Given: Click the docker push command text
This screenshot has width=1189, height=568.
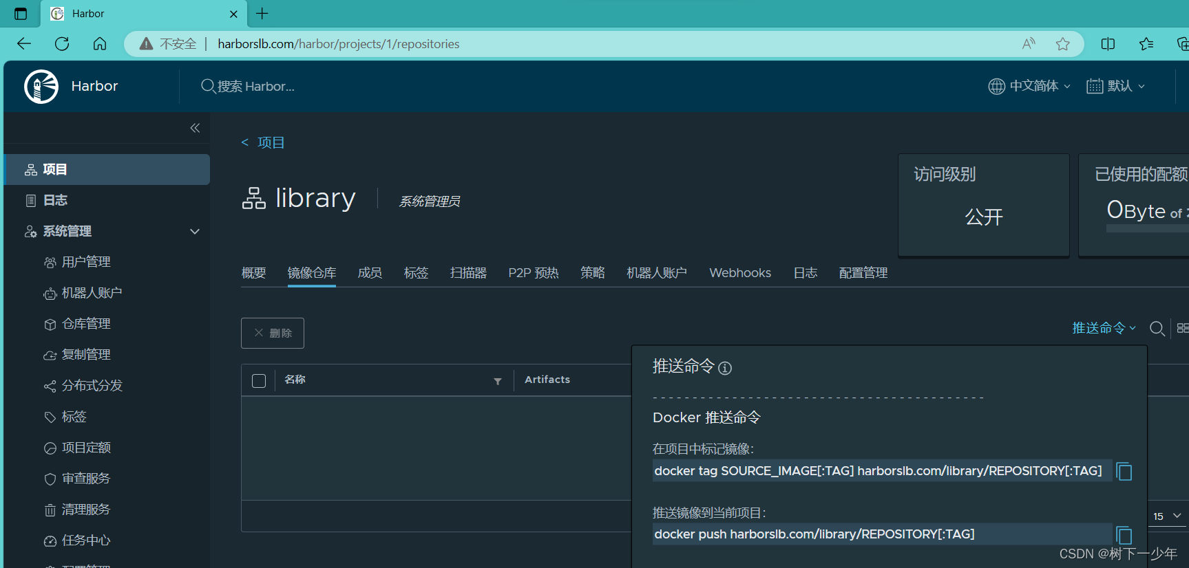Looking at the screenshot, I should pos(814,534).
